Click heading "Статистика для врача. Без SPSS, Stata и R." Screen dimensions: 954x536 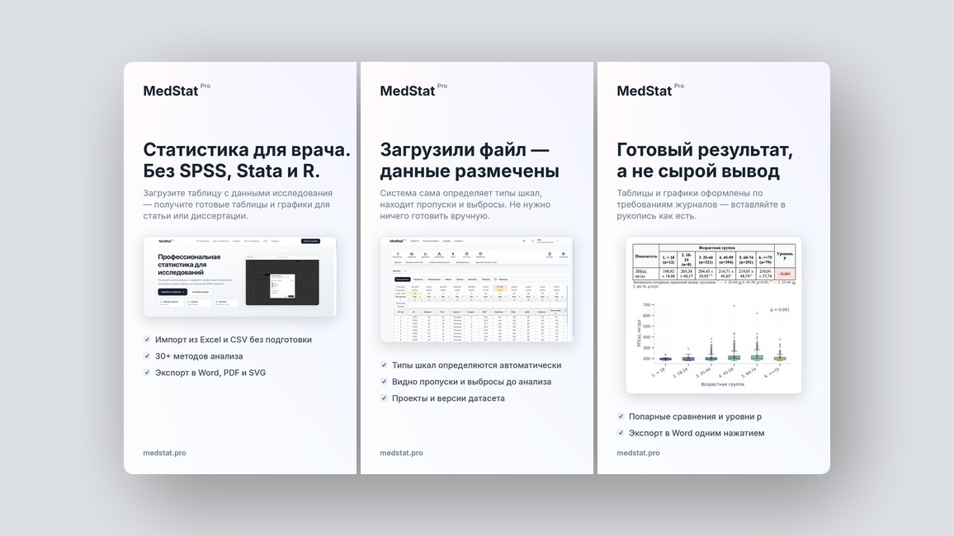(x=247, y=160)
